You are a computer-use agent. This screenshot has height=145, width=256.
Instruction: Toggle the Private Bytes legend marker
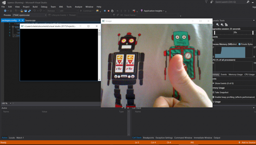pyautogui.click(x=240, y=44)
